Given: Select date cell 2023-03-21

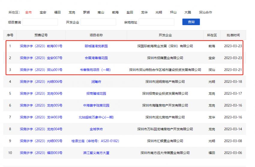Looking at the screenshot, I should tap(233, 70).
